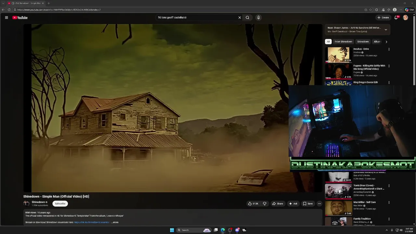The image size is (416, 234).
Task: Open taskbar clock showing 3:47 AM
Action: (409, 230)
